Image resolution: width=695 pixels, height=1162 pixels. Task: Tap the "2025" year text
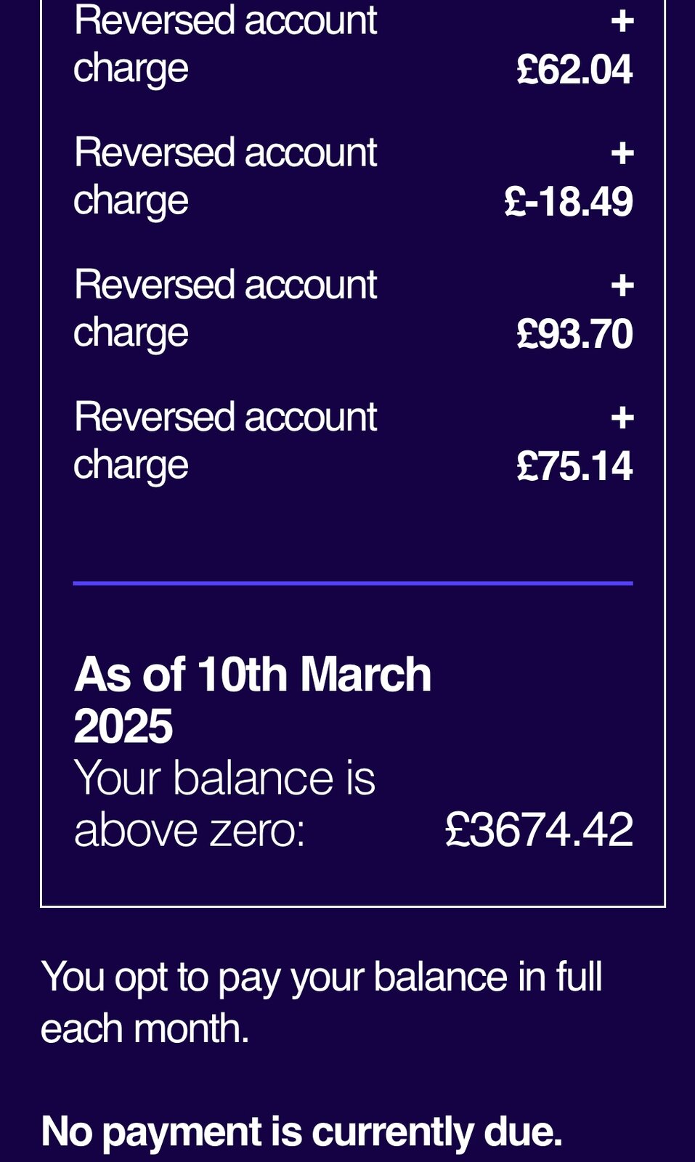click(123, 726)
